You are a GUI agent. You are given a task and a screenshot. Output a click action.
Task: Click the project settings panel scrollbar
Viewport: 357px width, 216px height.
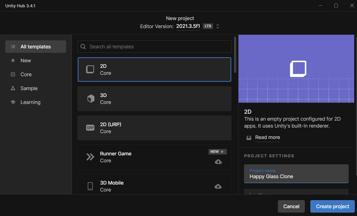(356, 106)
